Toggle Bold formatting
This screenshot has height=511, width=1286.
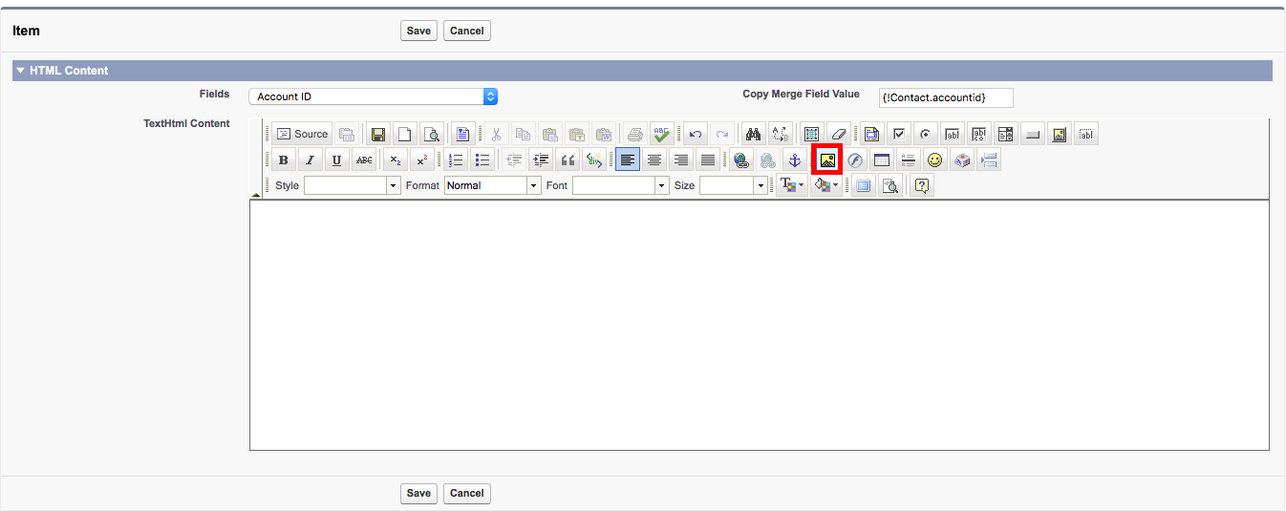click(283, 160)
